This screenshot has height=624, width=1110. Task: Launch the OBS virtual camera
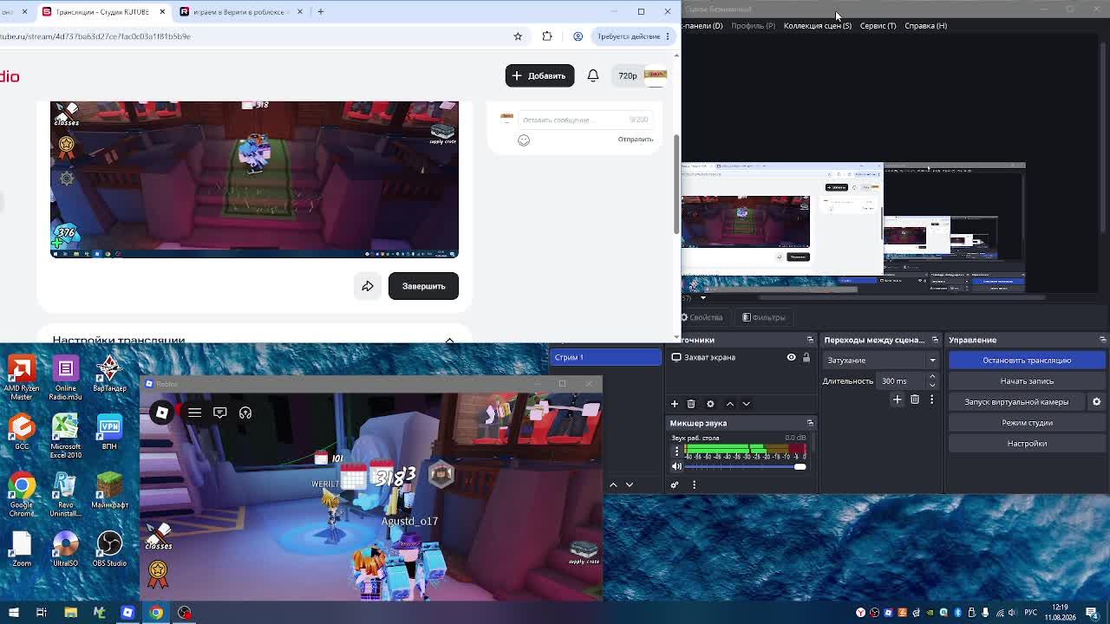pyautogui.click(x=1017, y=402)
